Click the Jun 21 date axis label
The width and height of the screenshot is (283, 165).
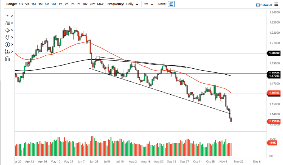[94, 162]
